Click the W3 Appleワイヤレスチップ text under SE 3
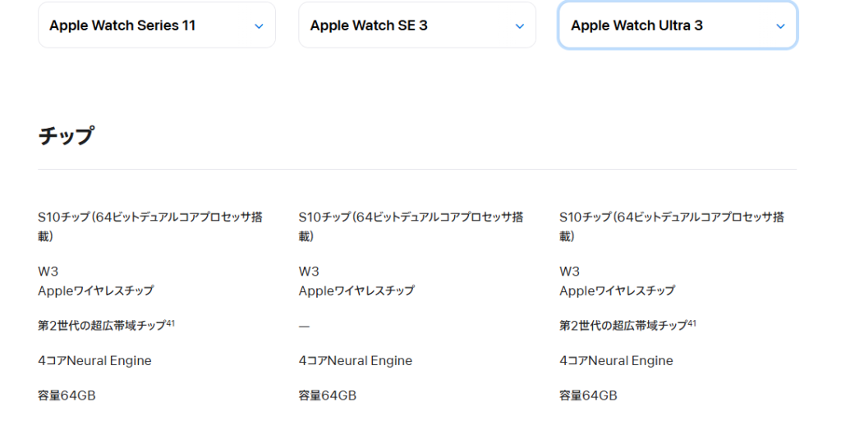 (x=356, y=281)
